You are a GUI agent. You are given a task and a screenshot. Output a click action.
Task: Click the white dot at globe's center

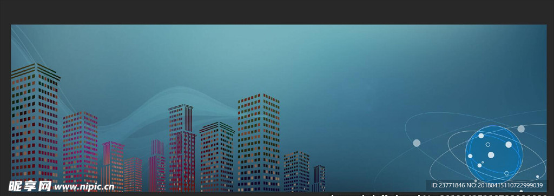coord(491,155)
